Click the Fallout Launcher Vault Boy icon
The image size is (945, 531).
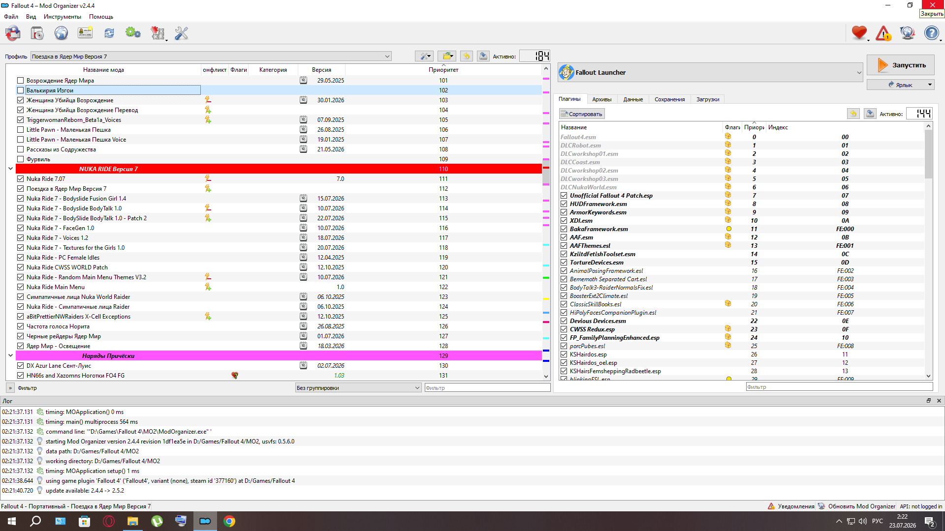[x=567, y=72]
